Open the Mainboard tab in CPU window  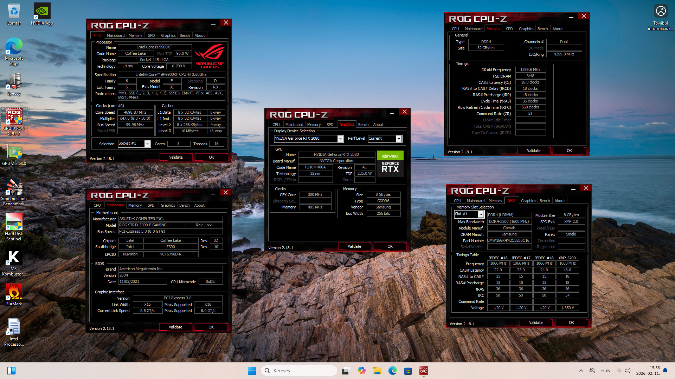(x=116, y=35)
